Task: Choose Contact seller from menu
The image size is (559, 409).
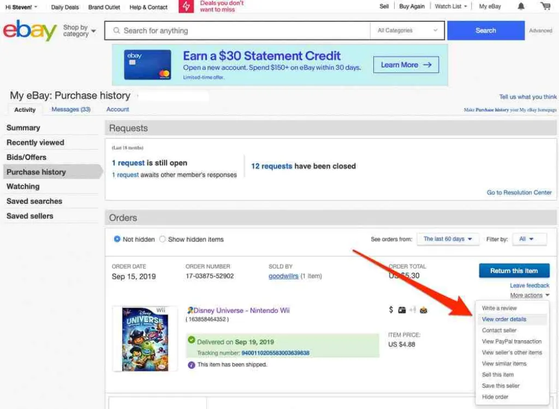Action: pyautogui.click(x=499, y=330)
